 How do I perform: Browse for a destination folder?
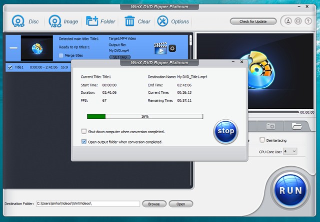pos(154,204)
